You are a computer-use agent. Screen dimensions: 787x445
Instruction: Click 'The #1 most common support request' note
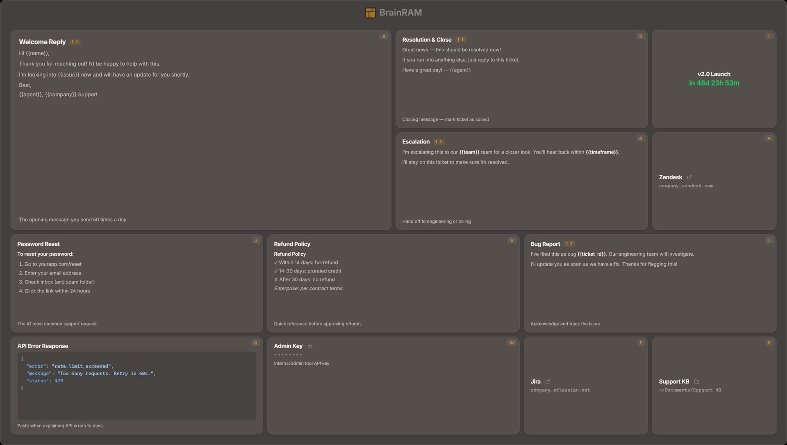coord(57,324)
